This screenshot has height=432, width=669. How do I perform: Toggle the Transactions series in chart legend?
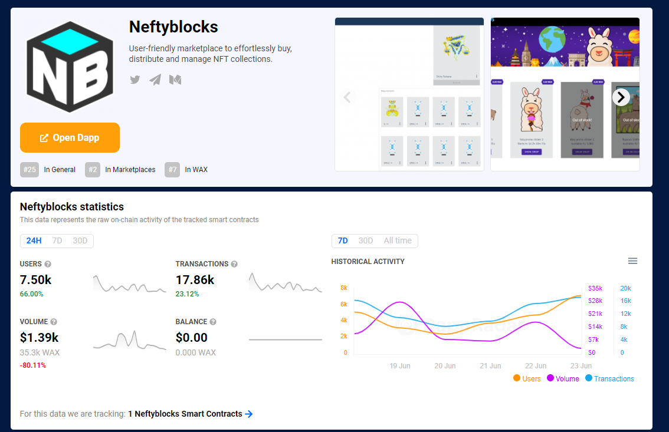coord(609,378)
